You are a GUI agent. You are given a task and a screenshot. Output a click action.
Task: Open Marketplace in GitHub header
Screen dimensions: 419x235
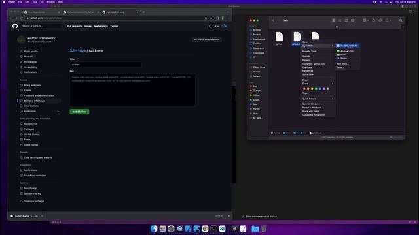pyautogui.click(x=101, y=26)
